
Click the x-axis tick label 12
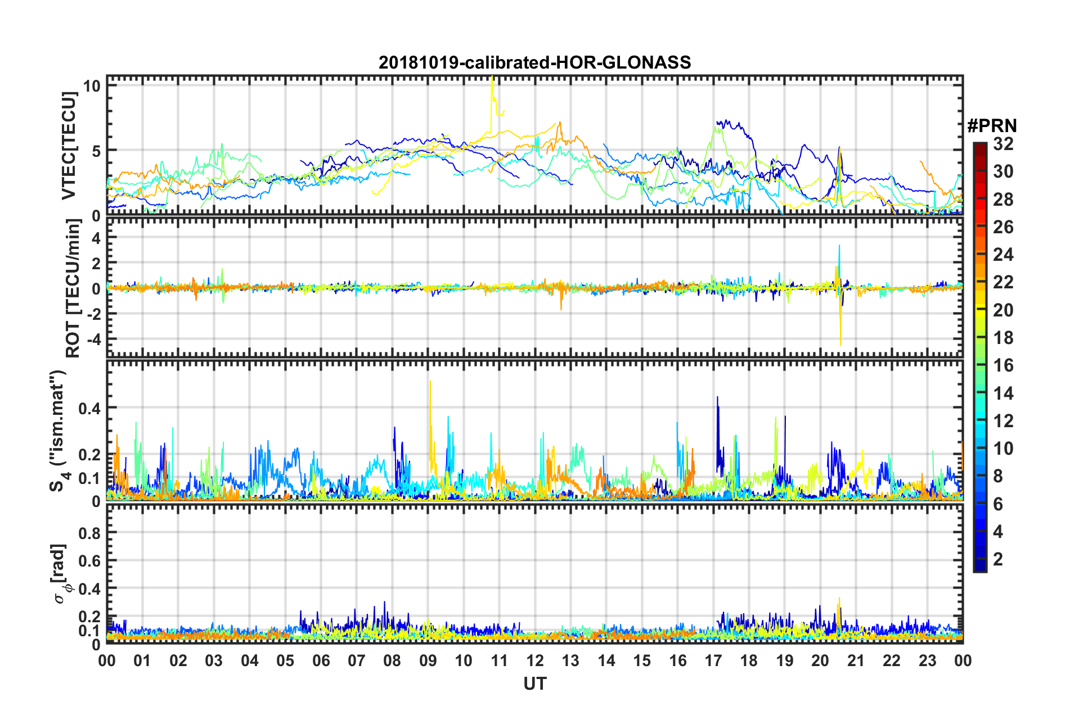pyautogui.click(x=534, y=660)
